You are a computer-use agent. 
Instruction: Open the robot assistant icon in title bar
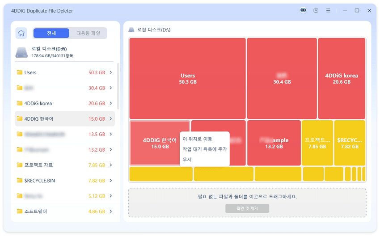tap(303, 10)
